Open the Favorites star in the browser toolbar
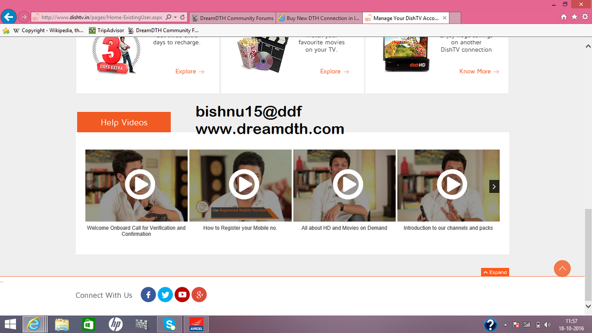The image size is (592, 333). click(x=574, y=17)
